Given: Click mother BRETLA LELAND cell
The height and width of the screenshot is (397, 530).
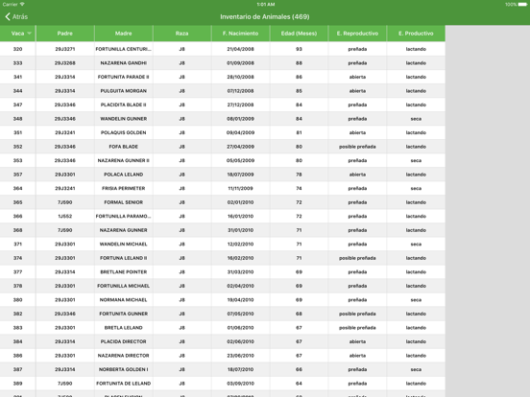Looking at the screenshot, I should tap(123, 327).
